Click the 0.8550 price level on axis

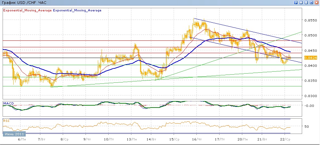coord(310,20)
